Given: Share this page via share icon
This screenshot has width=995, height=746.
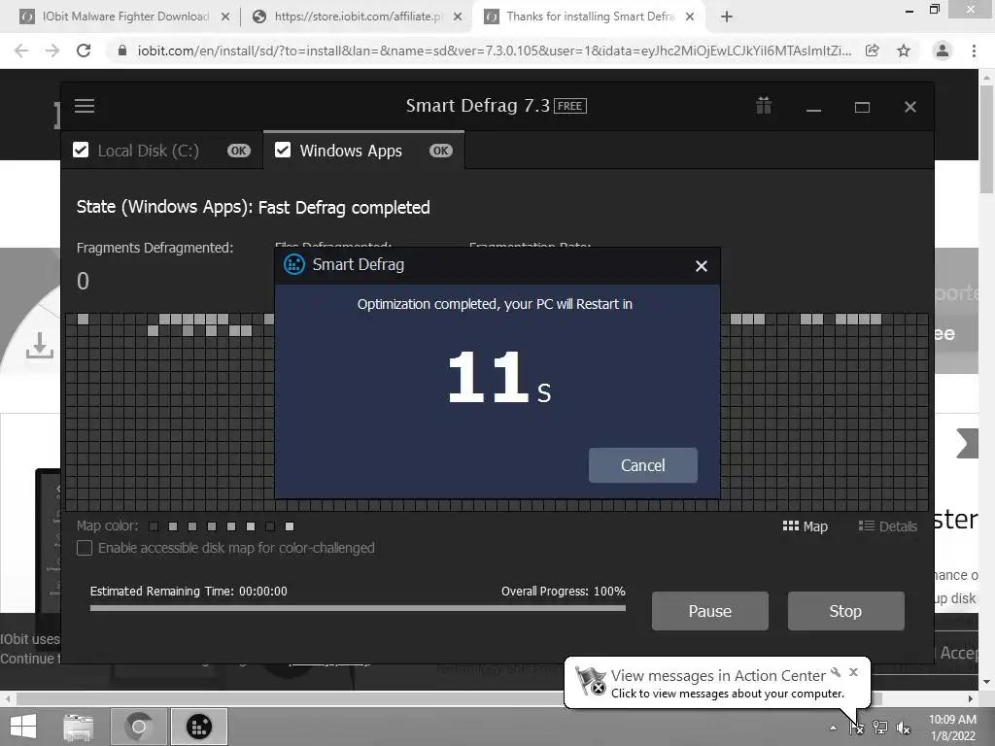Looking at the screenshot, I should [x=873, y=51].
